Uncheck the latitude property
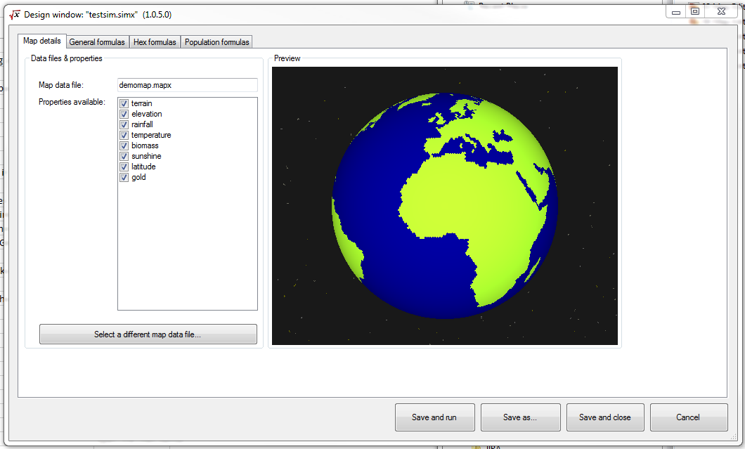The height and width of the screenshot is (449, 745). pos(124,167)
